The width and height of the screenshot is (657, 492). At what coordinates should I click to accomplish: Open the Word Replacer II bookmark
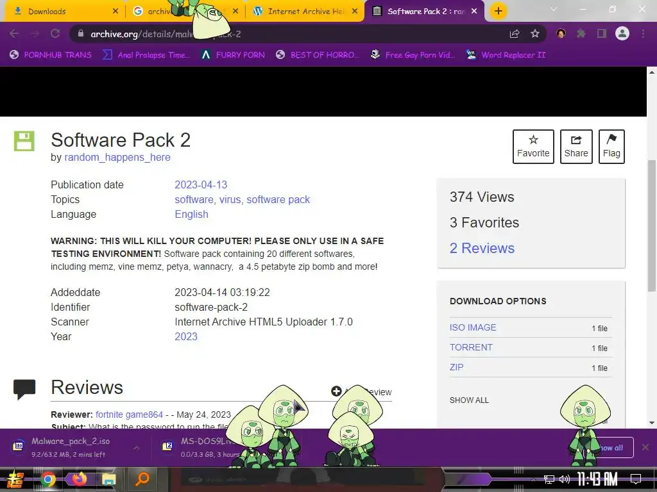506,55
